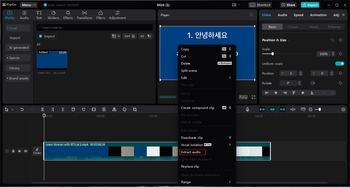Viewport: 350px width, 187px height.
Task: Open the Library section
Action: pyautogui.click(x=18, y=68)
